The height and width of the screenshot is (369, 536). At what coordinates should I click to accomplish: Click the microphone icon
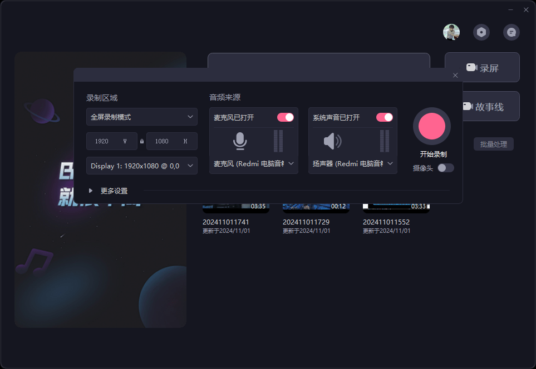[240, 141]
